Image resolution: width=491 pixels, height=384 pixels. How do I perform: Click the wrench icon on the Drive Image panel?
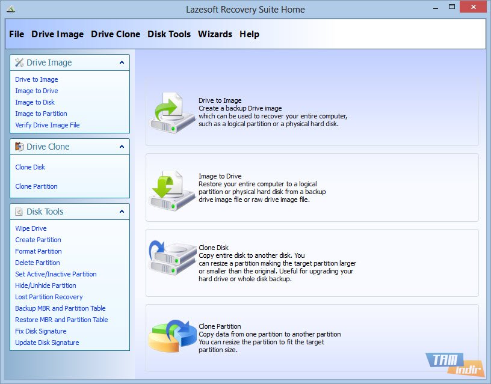[x=18, y=62]
